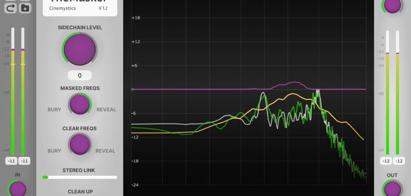Image resolution: width=411 pixels, height=196 pixels.
Task: Click the Masked Freqs knob
Action: coord(80,104)
